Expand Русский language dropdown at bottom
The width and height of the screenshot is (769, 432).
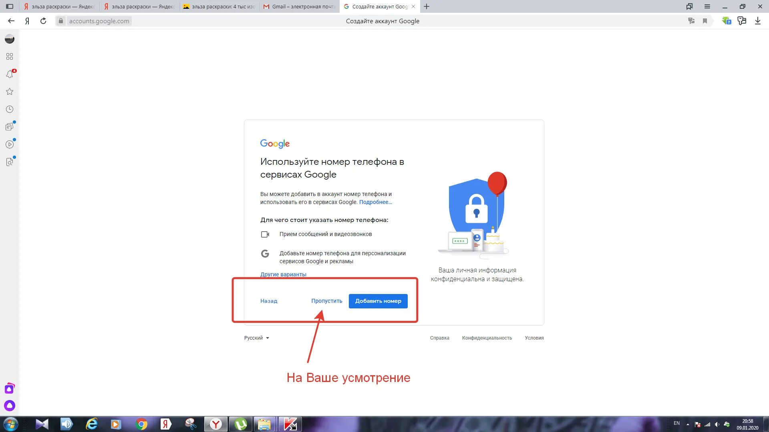click(x=256, y=338)
